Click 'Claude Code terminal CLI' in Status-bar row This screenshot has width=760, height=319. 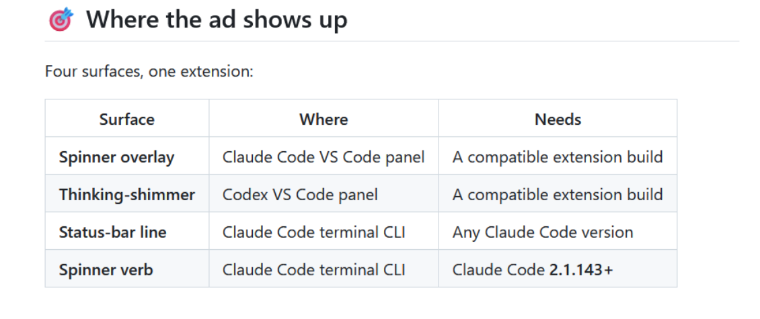[324, 232]
